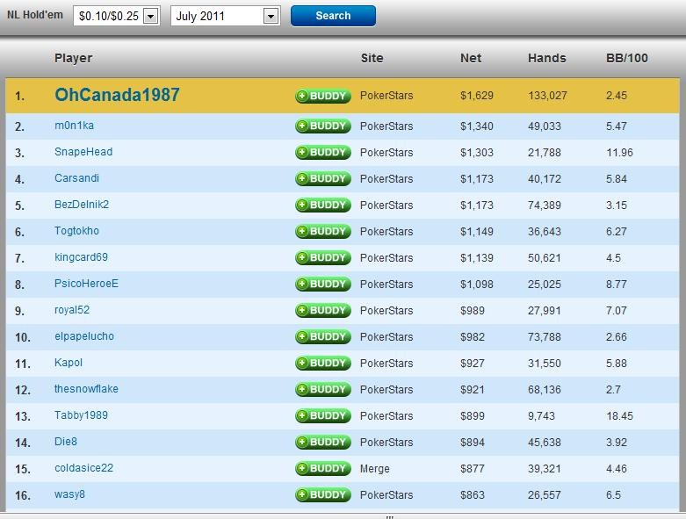Image resolution: width=686 pixels, height=519 pixels.
Task: Add thesnowflake as buddy
Action: [x=323, y=389]
